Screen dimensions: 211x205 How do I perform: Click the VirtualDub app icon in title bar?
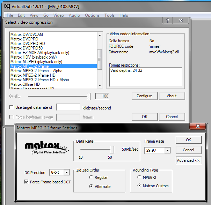[x=7, y=6]
